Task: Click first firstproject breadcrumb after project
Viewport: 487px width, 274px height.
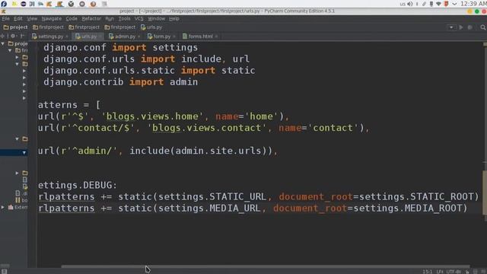Action: click(48, 27)
